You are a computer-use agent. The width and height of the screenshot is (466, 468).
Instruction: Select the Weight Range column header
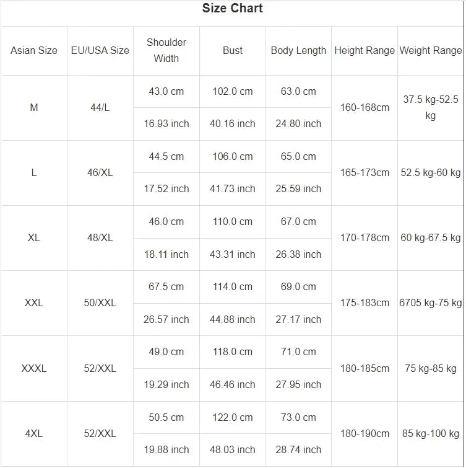tap(431, 51)
